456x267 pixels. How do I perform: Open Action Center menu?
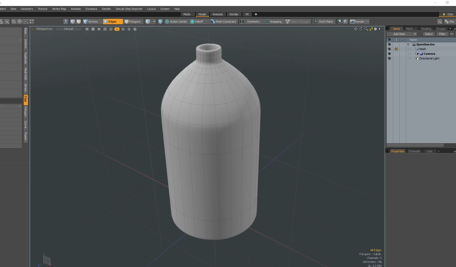point(176,22)
